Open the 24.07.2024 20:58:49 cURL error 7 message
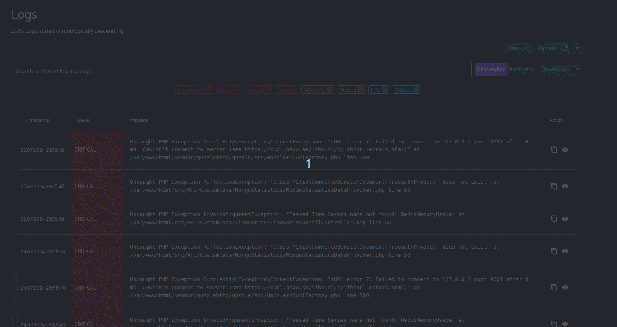Image resolution: width=617 pixels, height=327 pixels. pyautogui.click(x=329, y=287)
